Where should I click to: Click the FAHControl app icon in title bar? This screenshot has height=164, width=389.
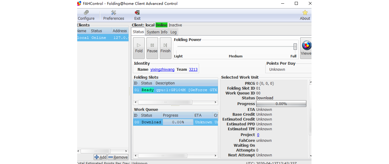79,4
